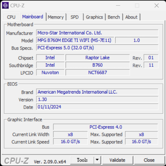Image resolution: width=166 pixels, height=166 pixels.
Task: Click the Raptor Lake chipset field
Action: (x=98, y=58)
